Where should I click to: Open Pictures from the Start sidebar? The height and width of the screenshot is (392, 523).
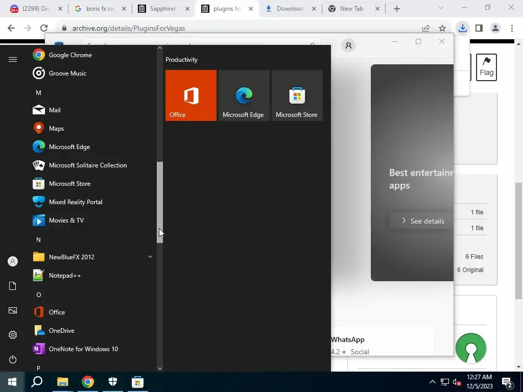(x=13, y=310)
